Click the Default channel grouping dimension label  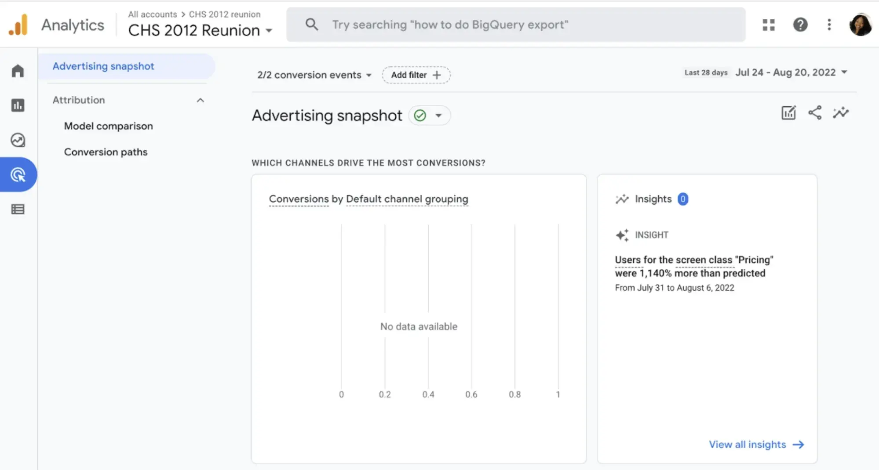click(407, 199)
